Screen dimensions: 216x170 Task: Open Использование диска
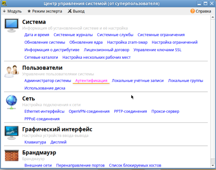click(45, 88)
